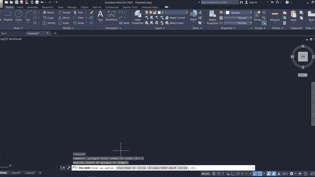
Task: Select the Text annotation tool
Action: coord(100,16)
